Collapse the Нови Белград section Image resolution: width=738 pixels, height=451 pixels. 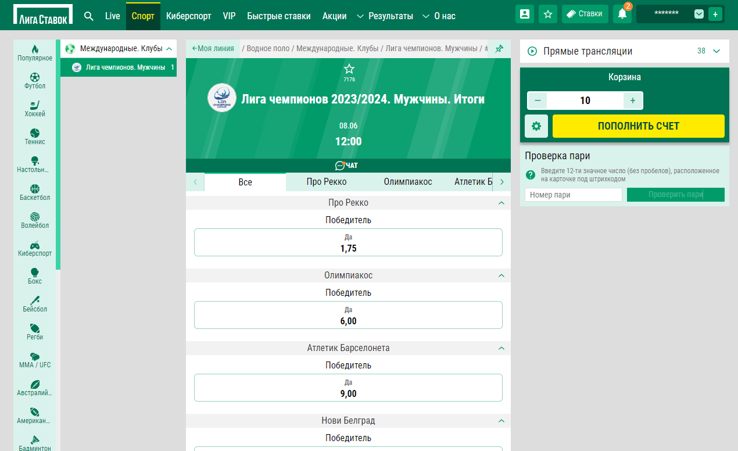[501, 421]
